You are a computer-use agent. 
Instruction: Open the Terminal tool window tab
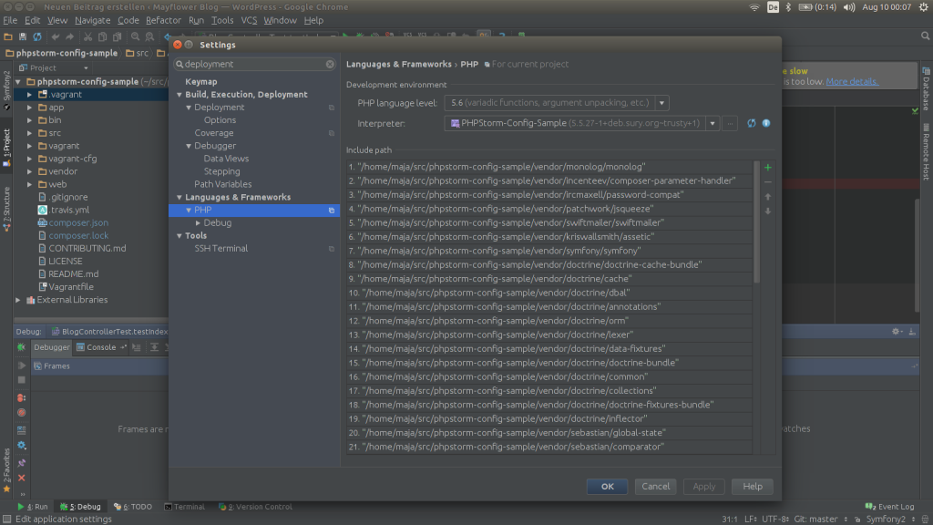coord(184,507)
